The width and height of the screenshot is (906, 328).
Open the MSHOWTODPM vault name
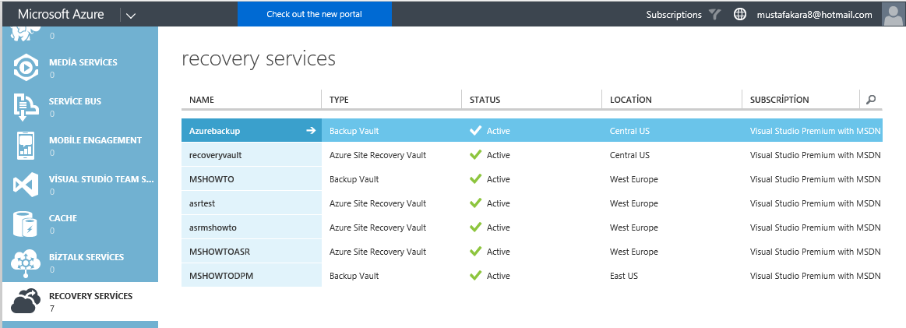[220, 276]
